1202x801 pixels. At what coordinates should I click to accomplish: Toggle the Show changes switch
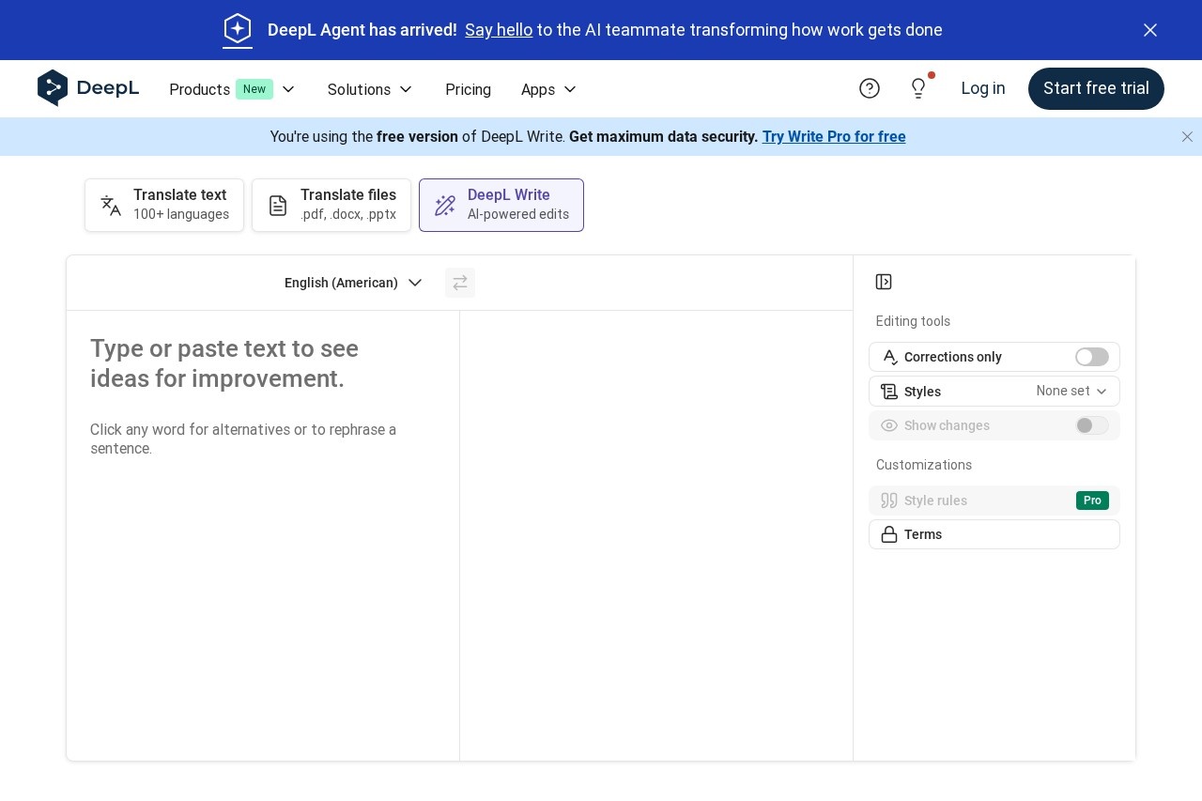pyautogui.click(x=1091, y=425)
